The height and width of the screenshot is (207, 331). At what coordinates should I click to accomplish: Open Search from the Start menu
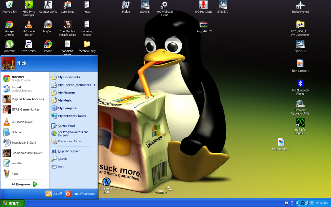click(73, 159)
